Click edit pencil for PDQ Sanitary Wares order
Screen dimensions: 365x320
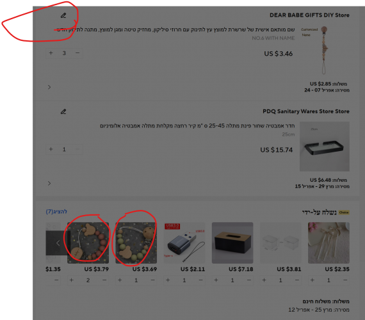pos(63,112)
